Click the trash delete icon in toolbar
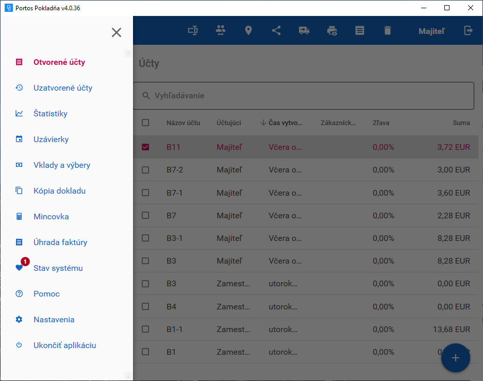The height and width of the screenshot is (381, 483). point(388,30)
